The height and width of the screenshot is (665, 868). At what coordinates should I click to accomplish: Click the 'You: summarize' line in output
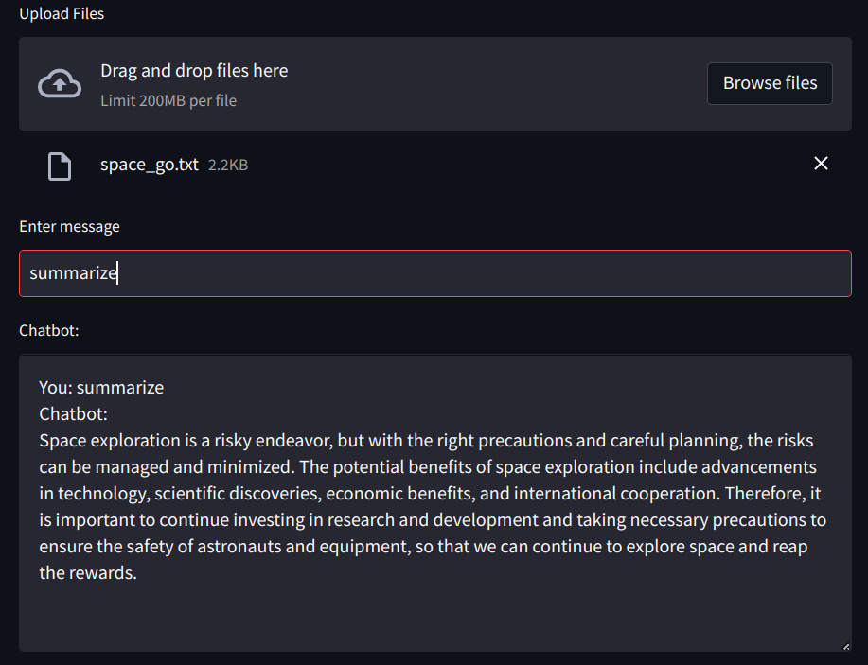click(x=101, y=387)
